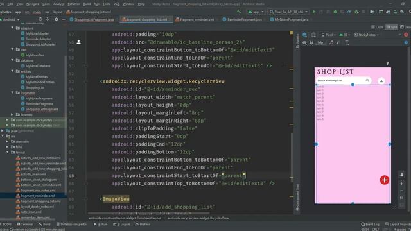The image size is (411, 231).
Task: Click the magnet Autoconnect icon
Action: coord(311,42)
